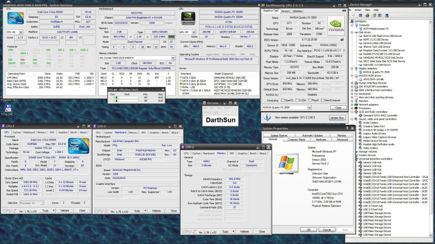Select the ASUS DRW-1814BL drive entry

pyautogui.click(x=374, y=79)
